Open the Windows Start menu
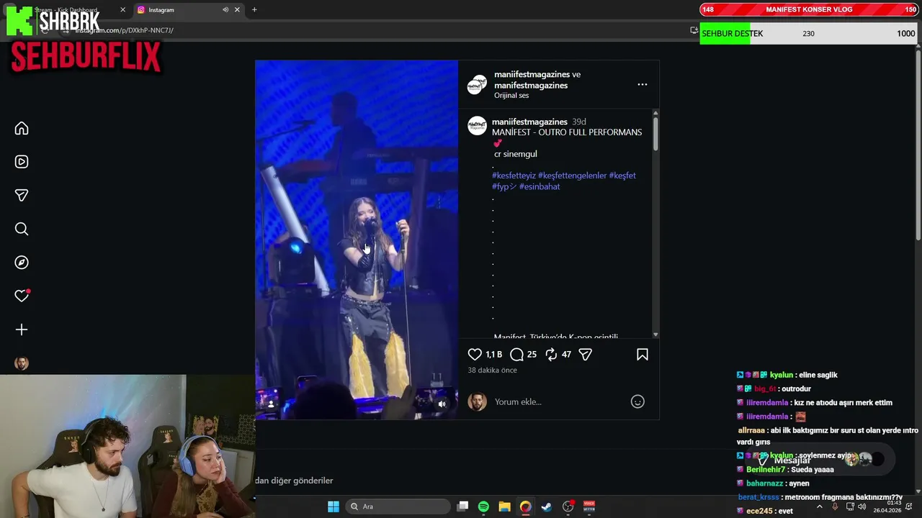922x518 pixels. [334, 506]
